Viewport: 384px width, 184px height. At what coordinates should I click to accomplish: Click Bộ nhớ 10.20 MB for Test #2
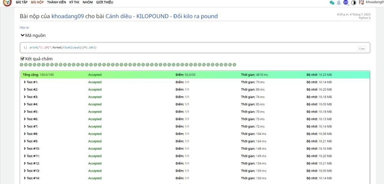319,90
